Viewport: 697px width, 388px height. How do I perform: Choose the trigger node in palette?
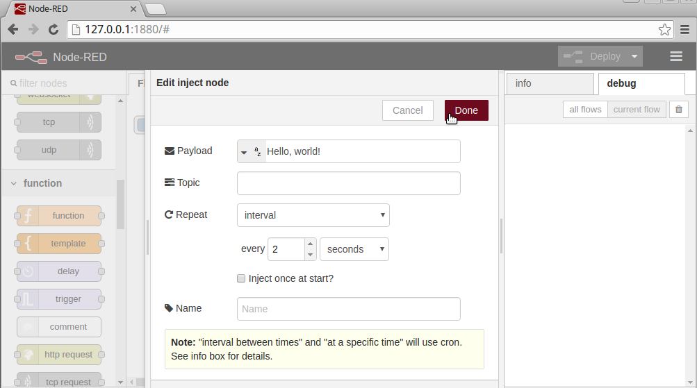[59, 299]
